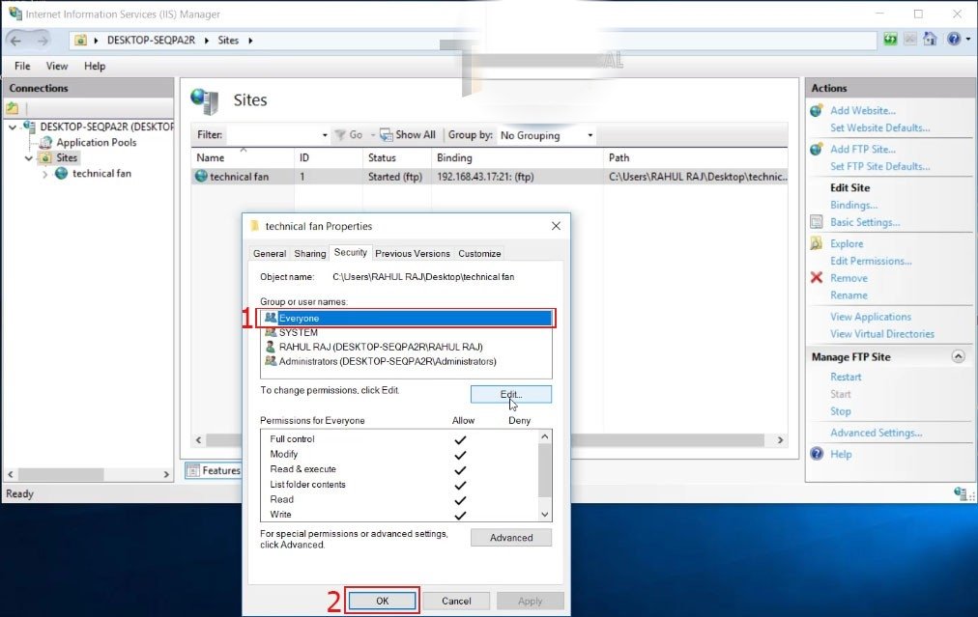Click the Explore folder icon
Viewport: 978px width, 617px height.
(x=817, y=243)
